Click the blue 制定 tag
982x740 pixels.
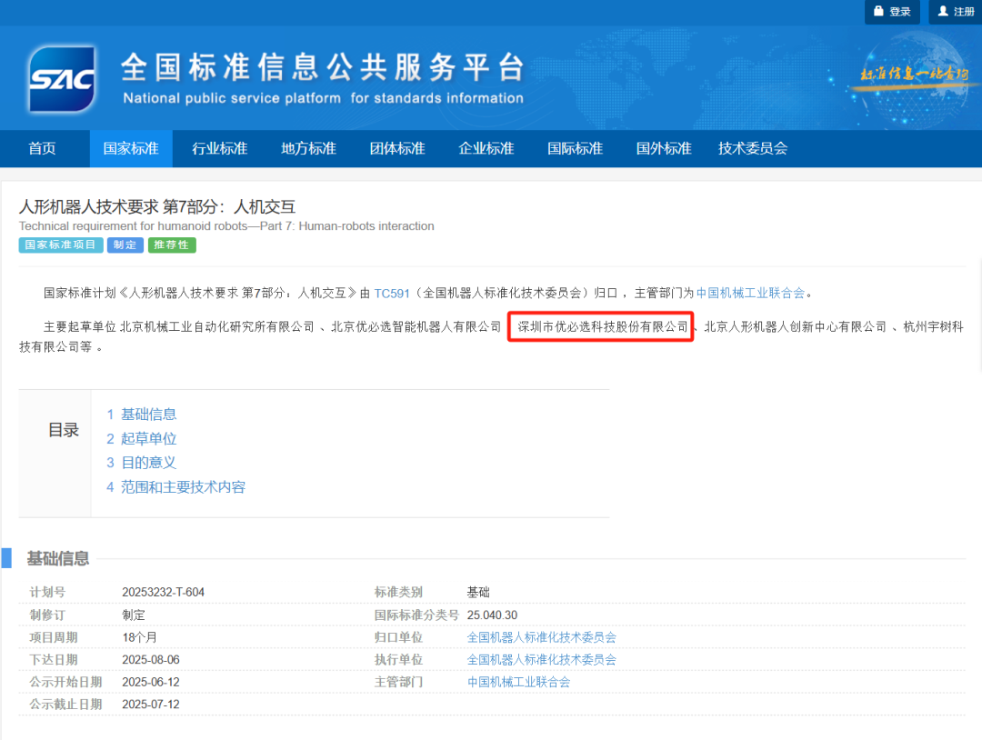(x=125, y=245)
